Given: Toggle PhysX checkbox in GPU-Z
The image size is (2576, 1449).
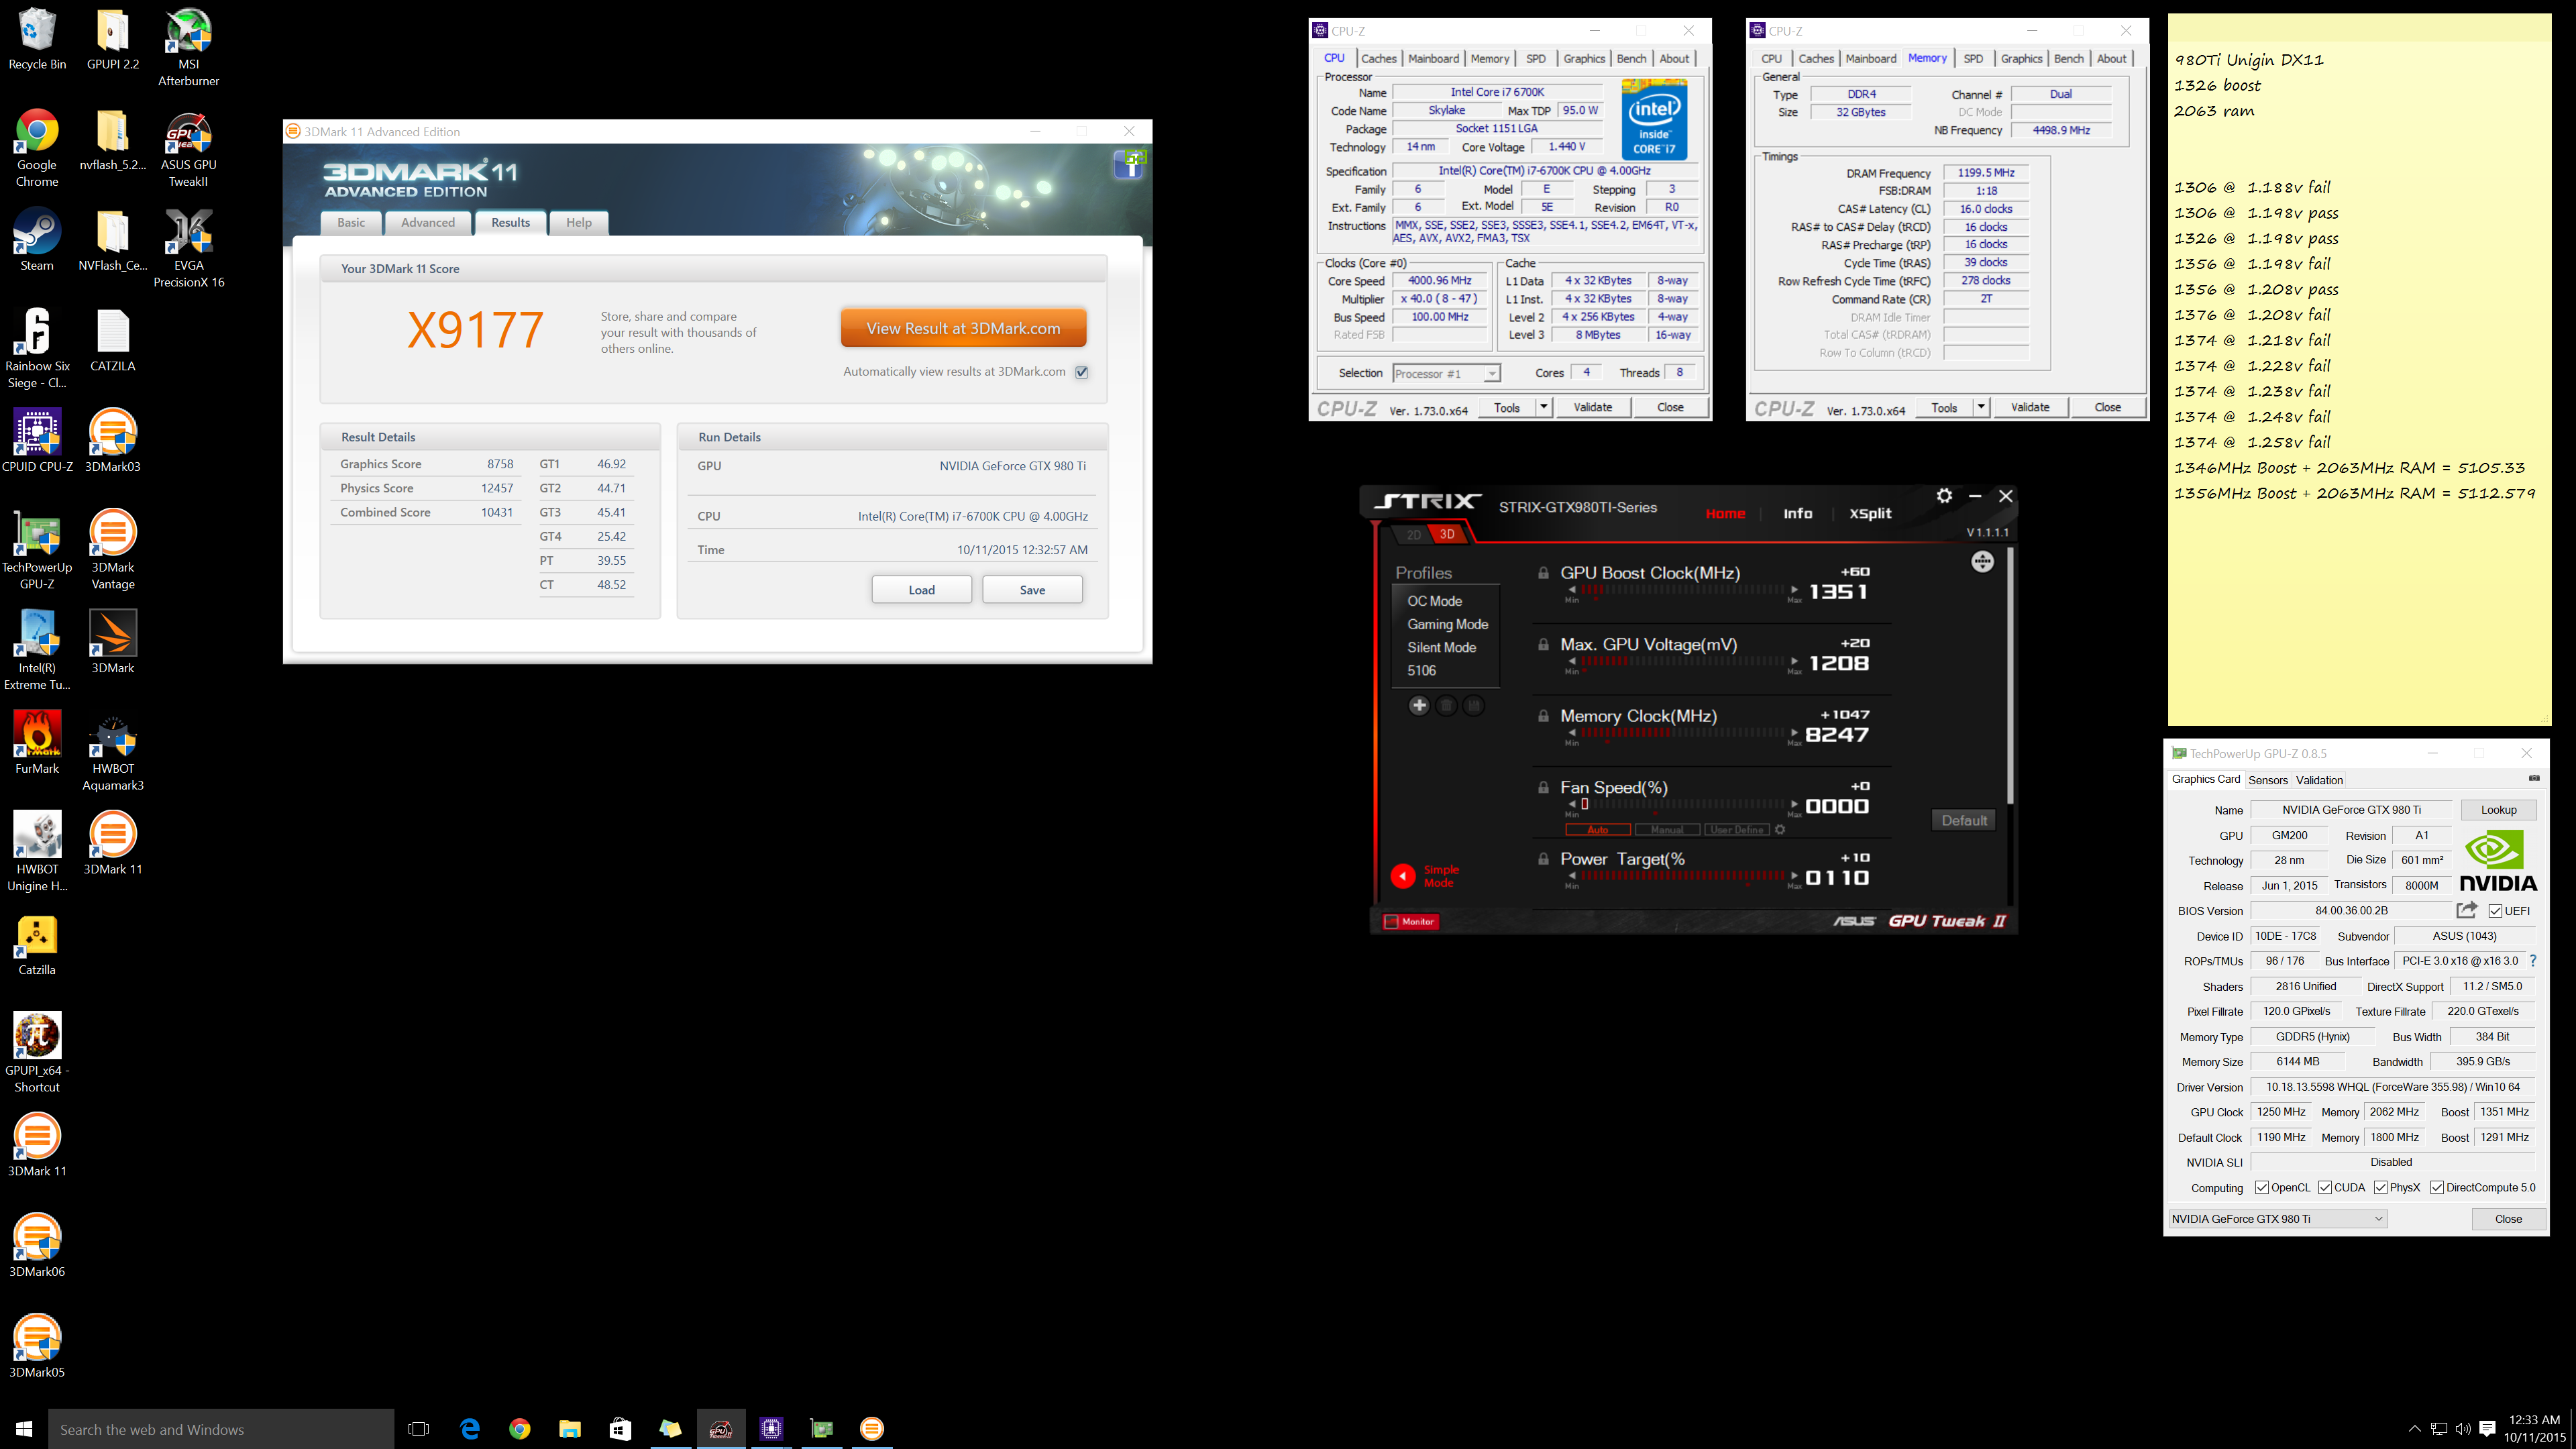Looking at the screenshot, I should [2381, 1188].
